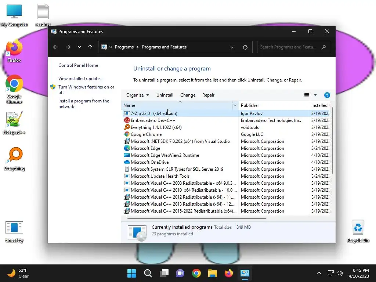Open Chat app on the taskbar
This screenshot has height=282, width=376.
point(180,273)
